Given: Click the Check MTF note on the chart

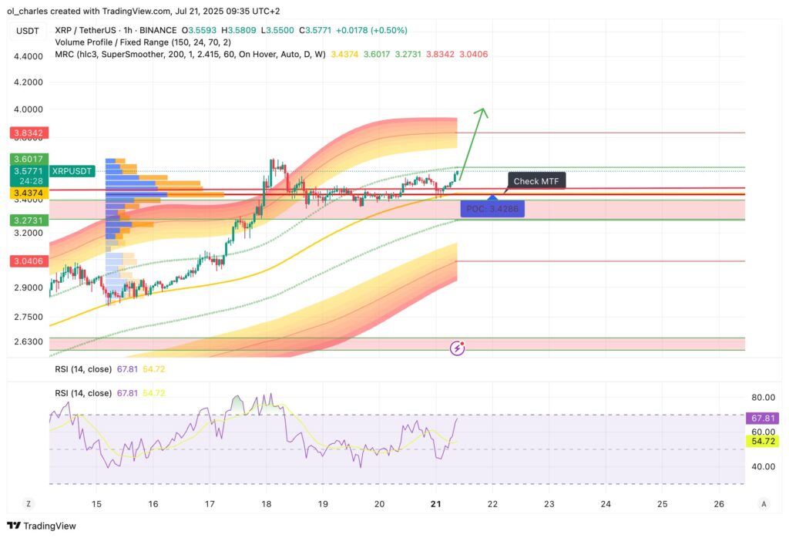Looking at the screenshot, I should click(537, 180).
